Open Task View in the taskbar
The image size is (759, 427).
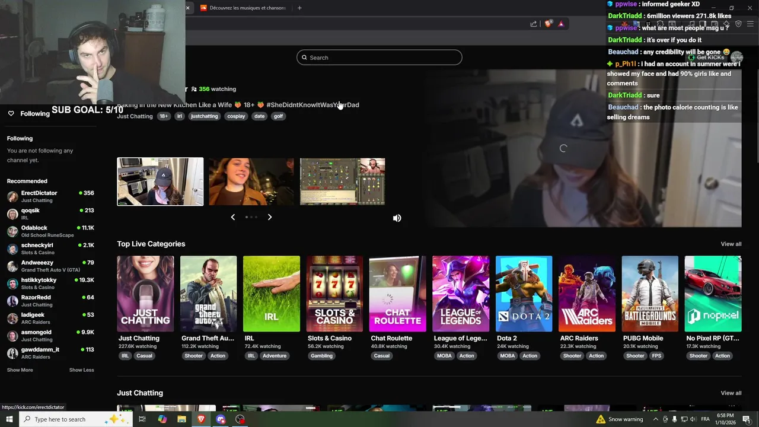pos(142,419)
